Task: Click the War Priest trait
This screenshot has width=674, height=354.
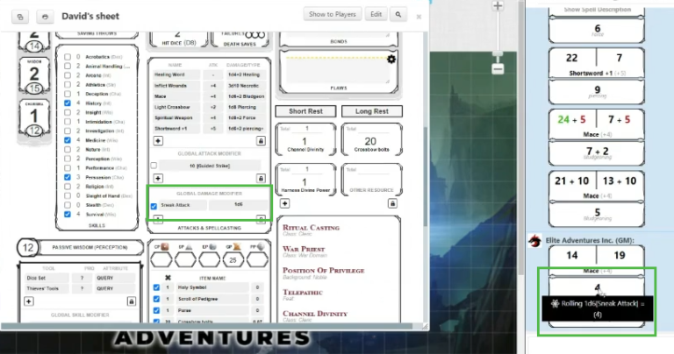Action: tap(304, 249)
